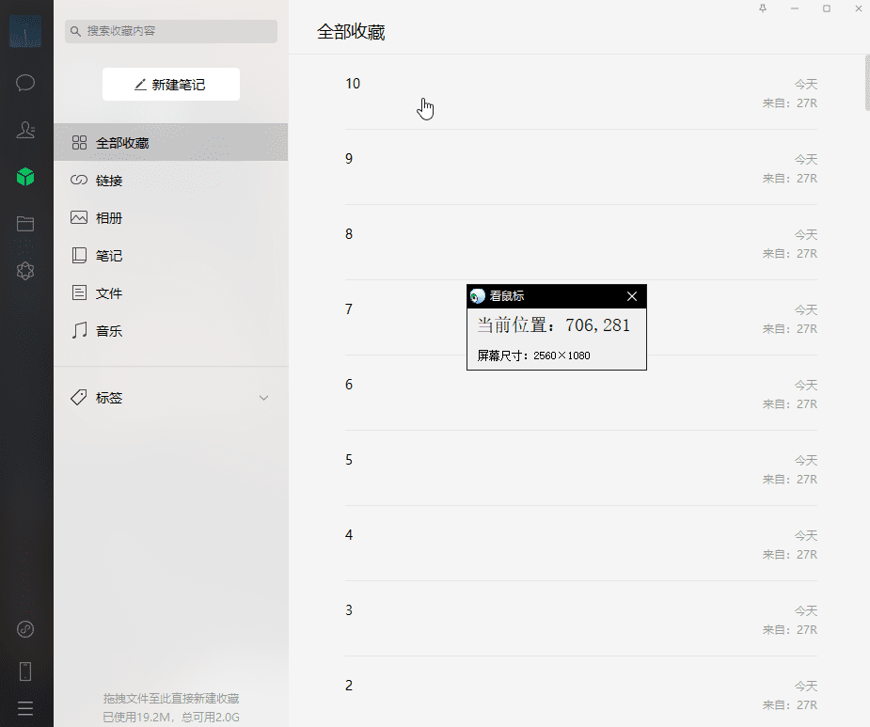
Task: Click the profile avatar at top left
Action: pyautogui.click(x=25, y=32)
